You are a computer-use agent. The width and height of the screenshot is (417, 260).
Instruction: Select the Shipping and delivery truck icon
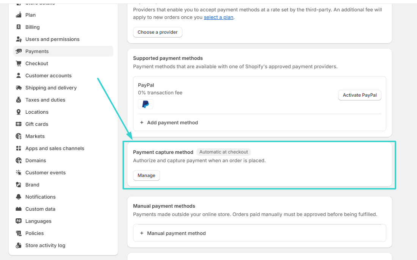pyautogui.click(x=19, y=88)
